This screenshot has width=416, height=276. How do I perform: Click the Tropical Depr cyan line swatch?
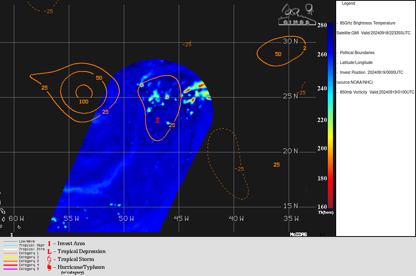(x=10, y=245)
